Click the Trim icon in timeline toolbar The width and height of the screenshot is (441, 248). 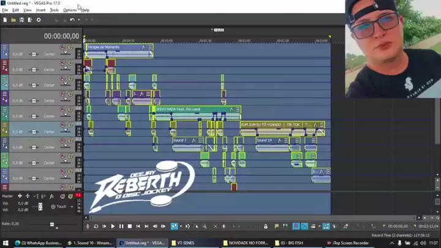(224, 226)
